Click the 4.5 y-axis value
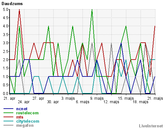 coord(5,18)
